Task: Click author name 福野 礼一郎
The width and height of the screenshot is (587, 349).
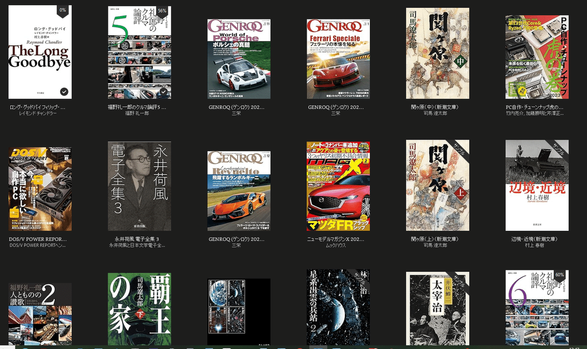Action: coord(136,113)
